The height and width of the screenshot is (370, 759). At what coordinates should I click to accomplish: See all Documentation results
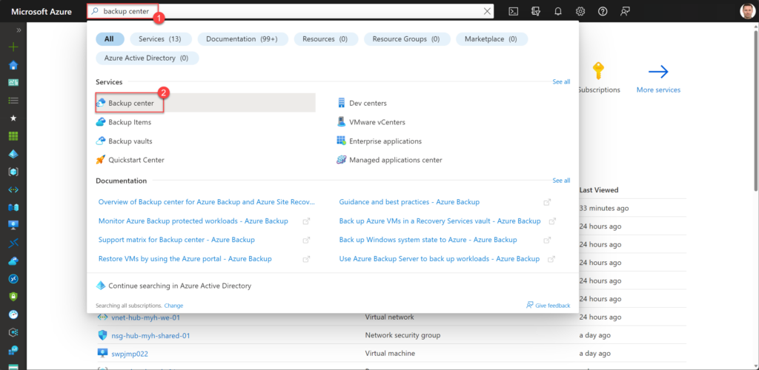561,181
